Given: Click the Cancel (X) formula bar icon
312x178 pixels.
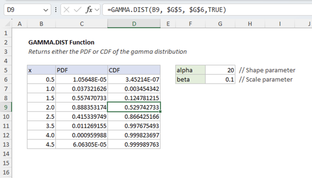Looking at the screenshot, I should [x=66, y=10].
